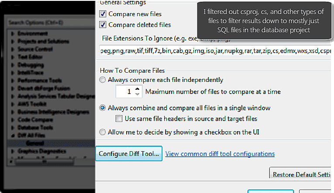Viewport: 334px width, 193px height.
Task: Select Allow me to decide radio option
Action: pyautogui.click(x=103, y=132)
